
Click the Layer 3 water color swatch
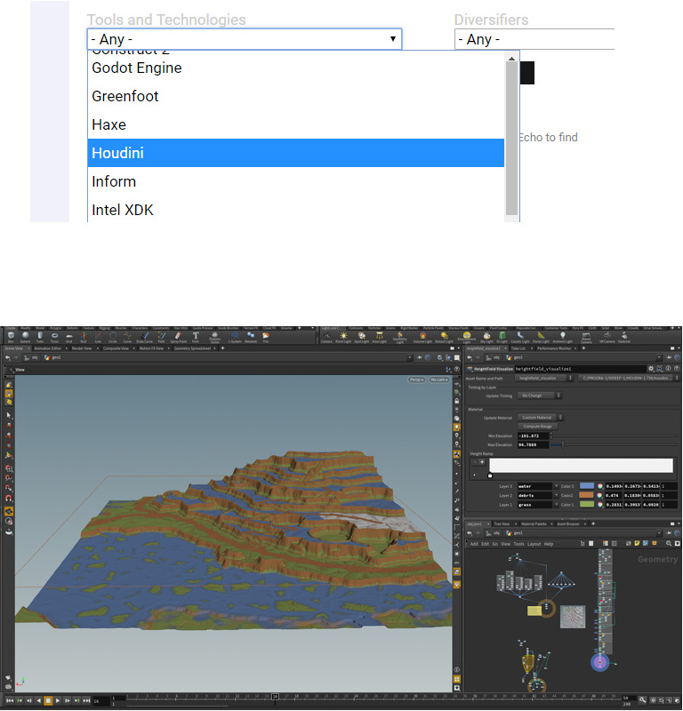click(x=585, y=486)
